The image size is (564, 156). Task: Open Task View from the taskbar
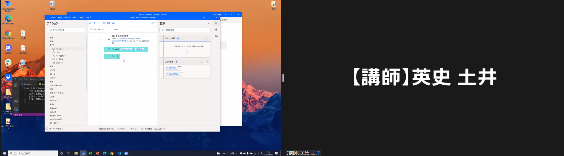tap(69, 153)
